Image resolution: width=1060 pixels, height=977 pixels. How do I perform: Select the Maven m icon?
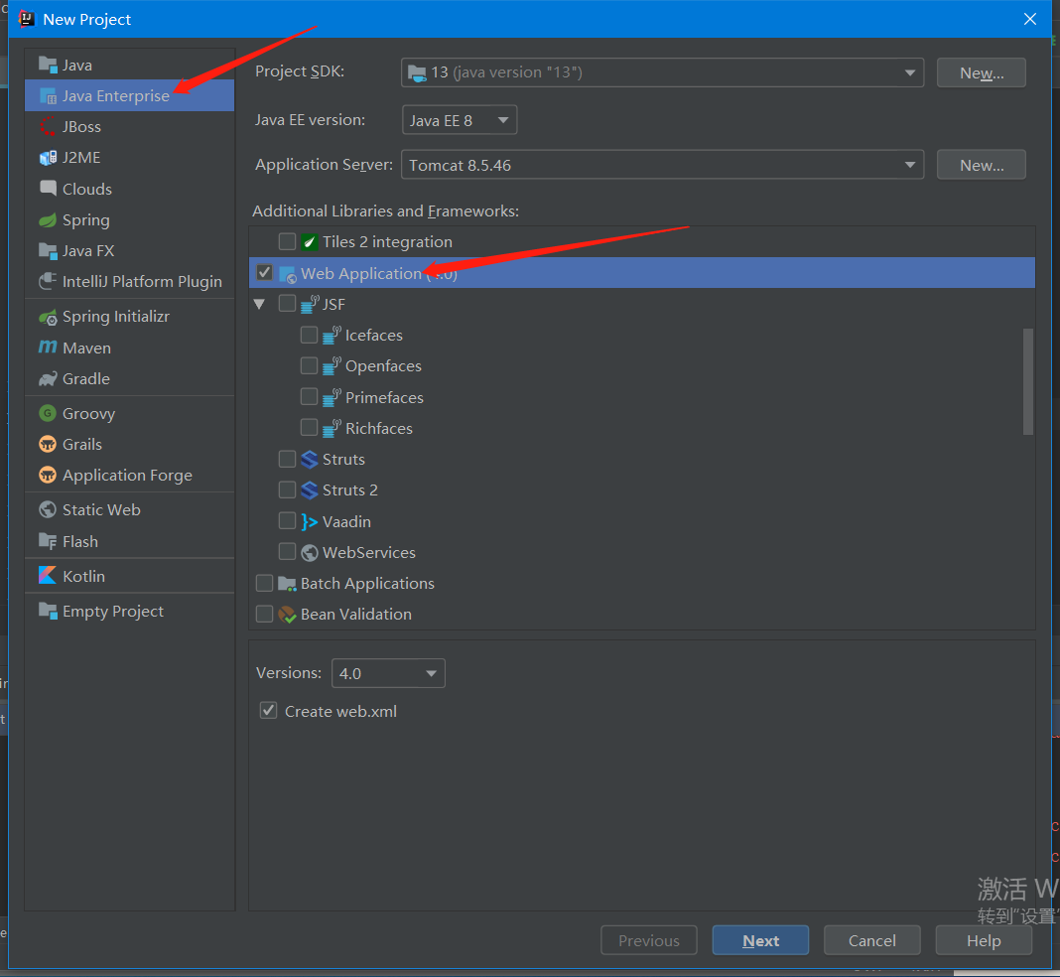tap(48, 348)
